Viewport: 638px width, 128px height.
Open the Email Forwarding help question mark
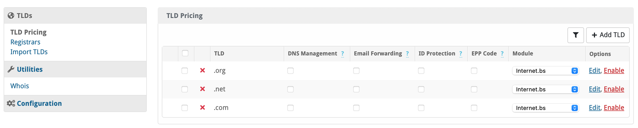coord(407,54)
